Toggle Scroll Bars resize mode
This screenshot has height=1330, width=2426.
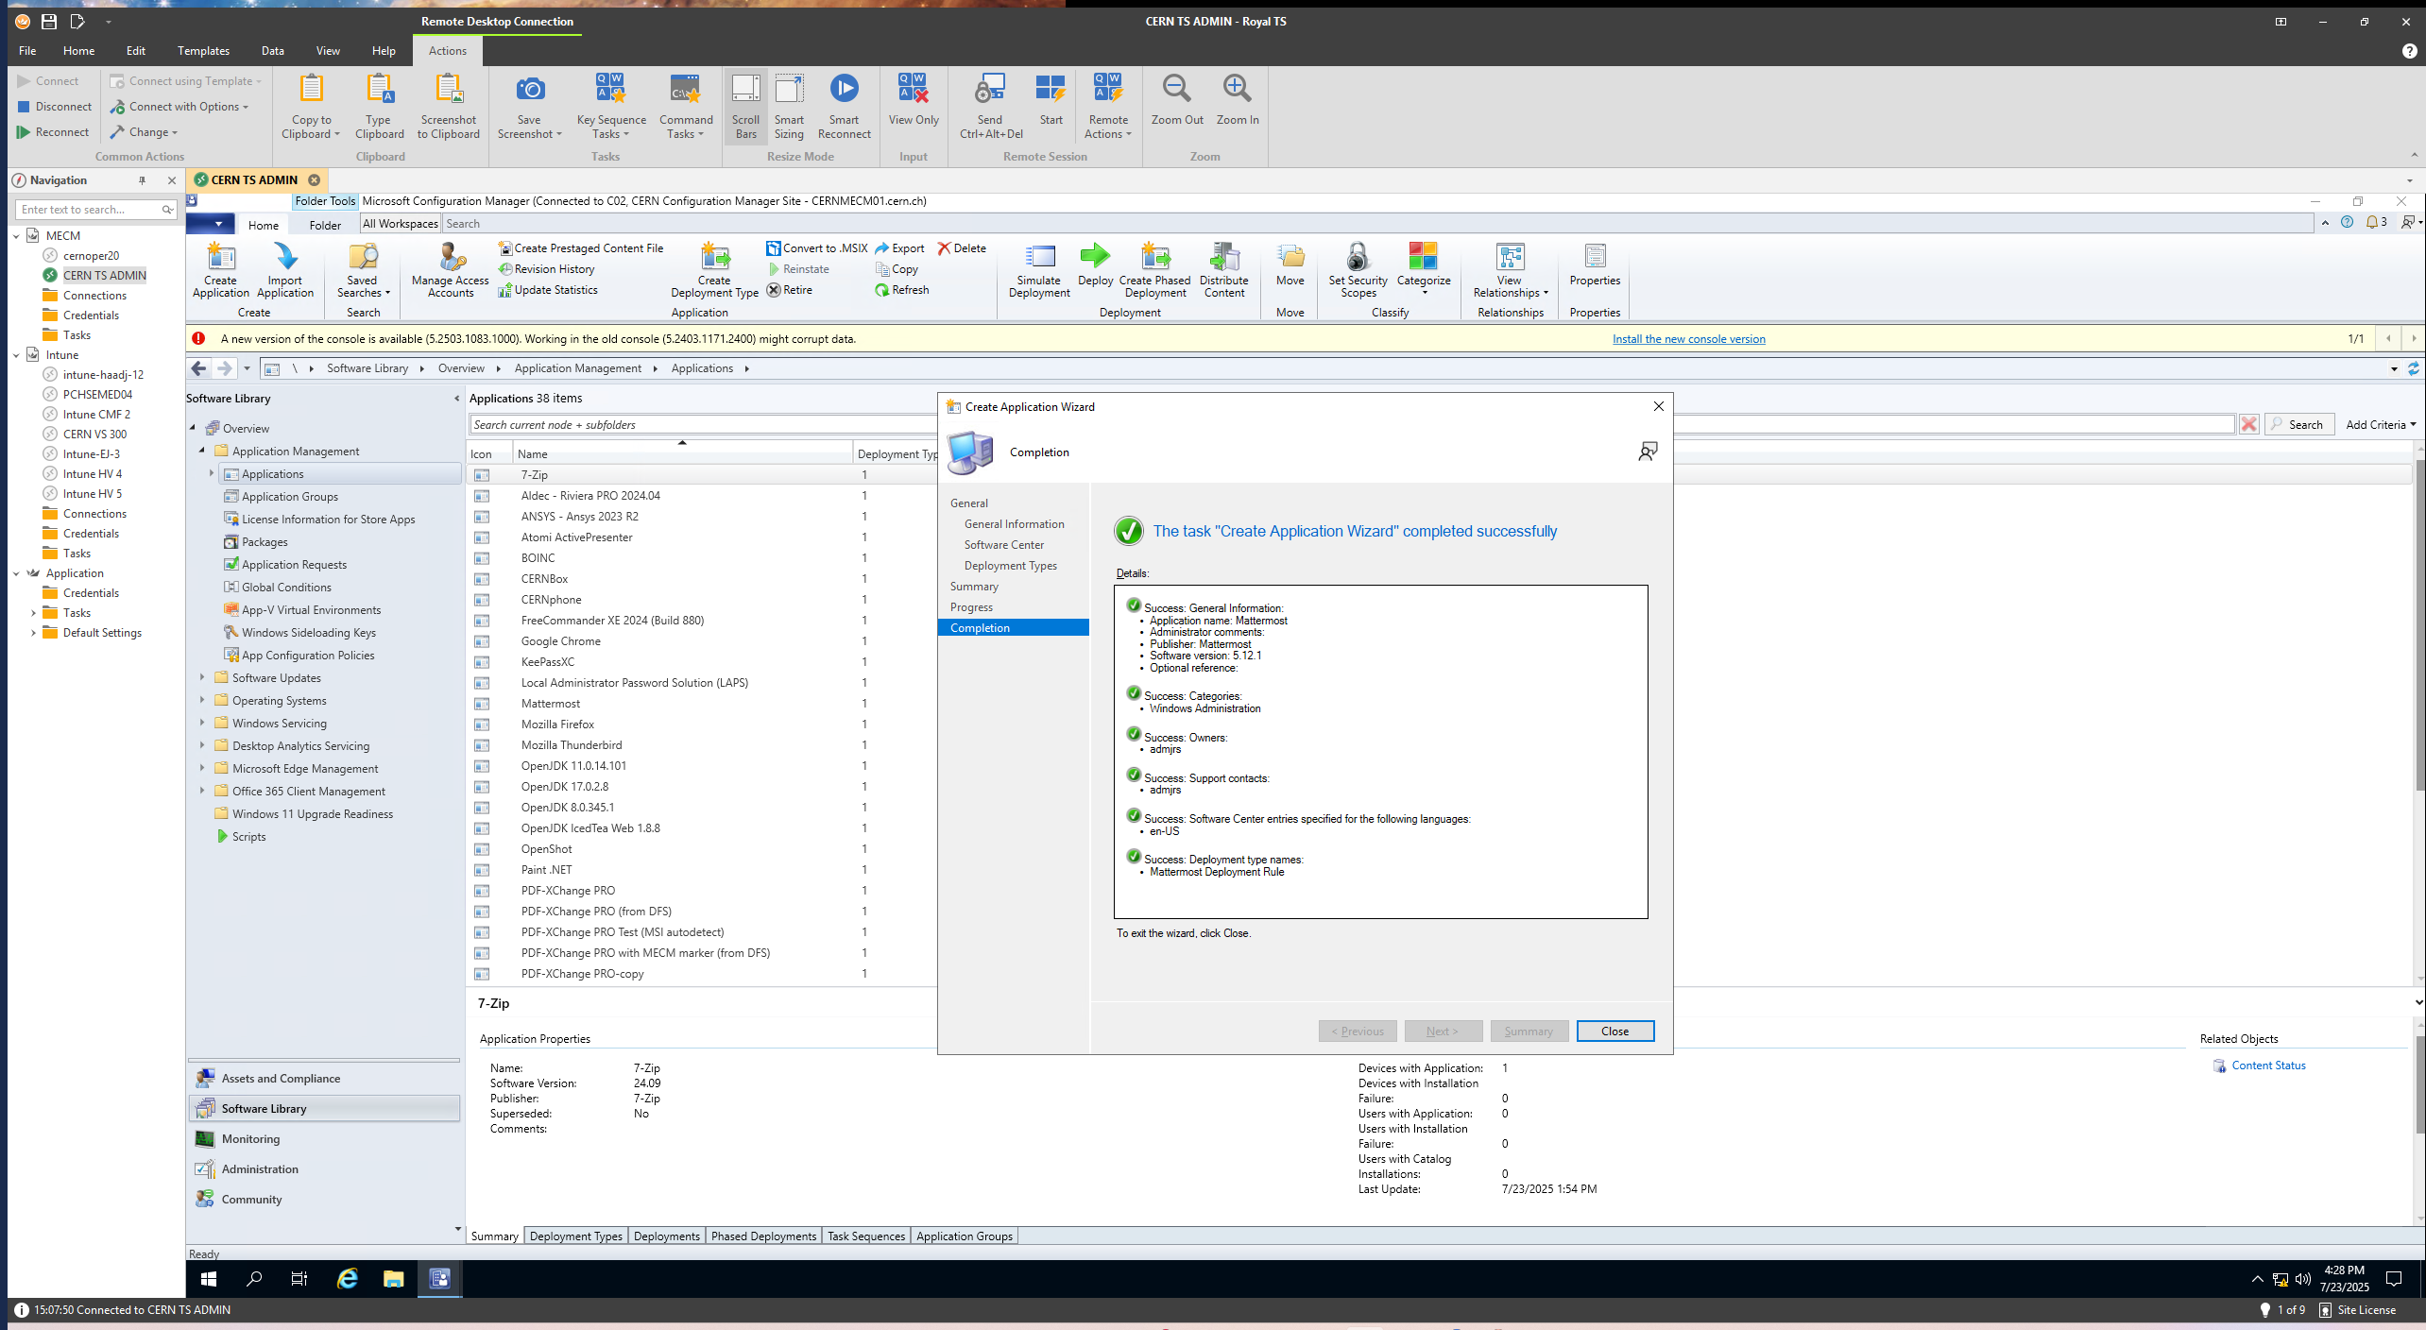pyautogui.click(x=745, y=106)
